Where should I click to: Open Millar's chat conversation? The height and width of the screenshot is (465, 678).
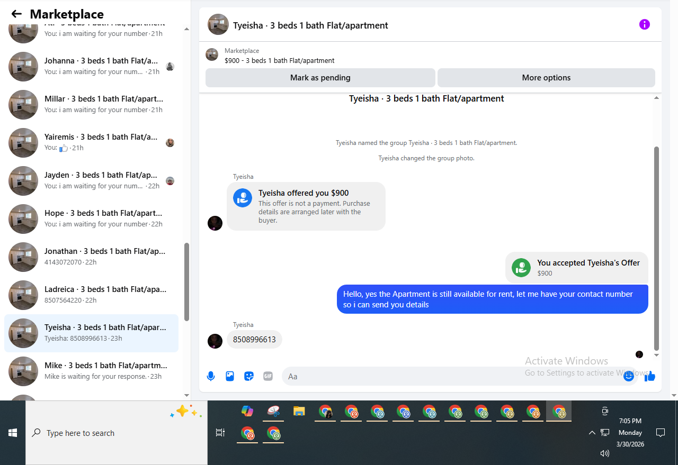91,105
